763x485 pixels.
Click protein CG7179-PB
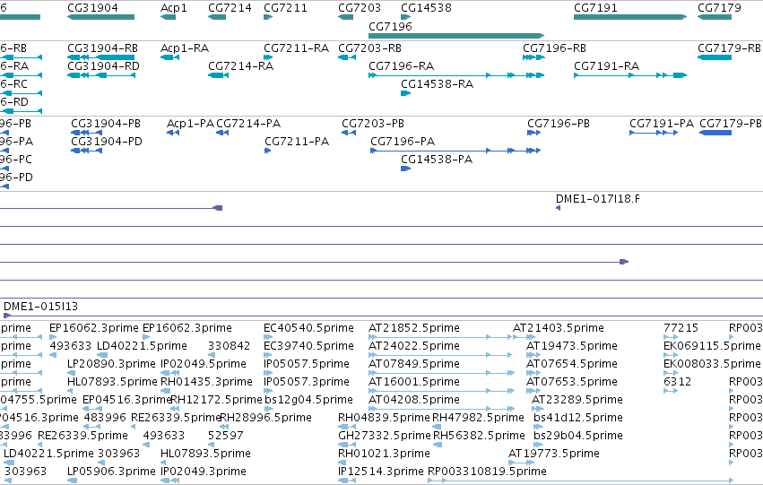coord(731,124)
